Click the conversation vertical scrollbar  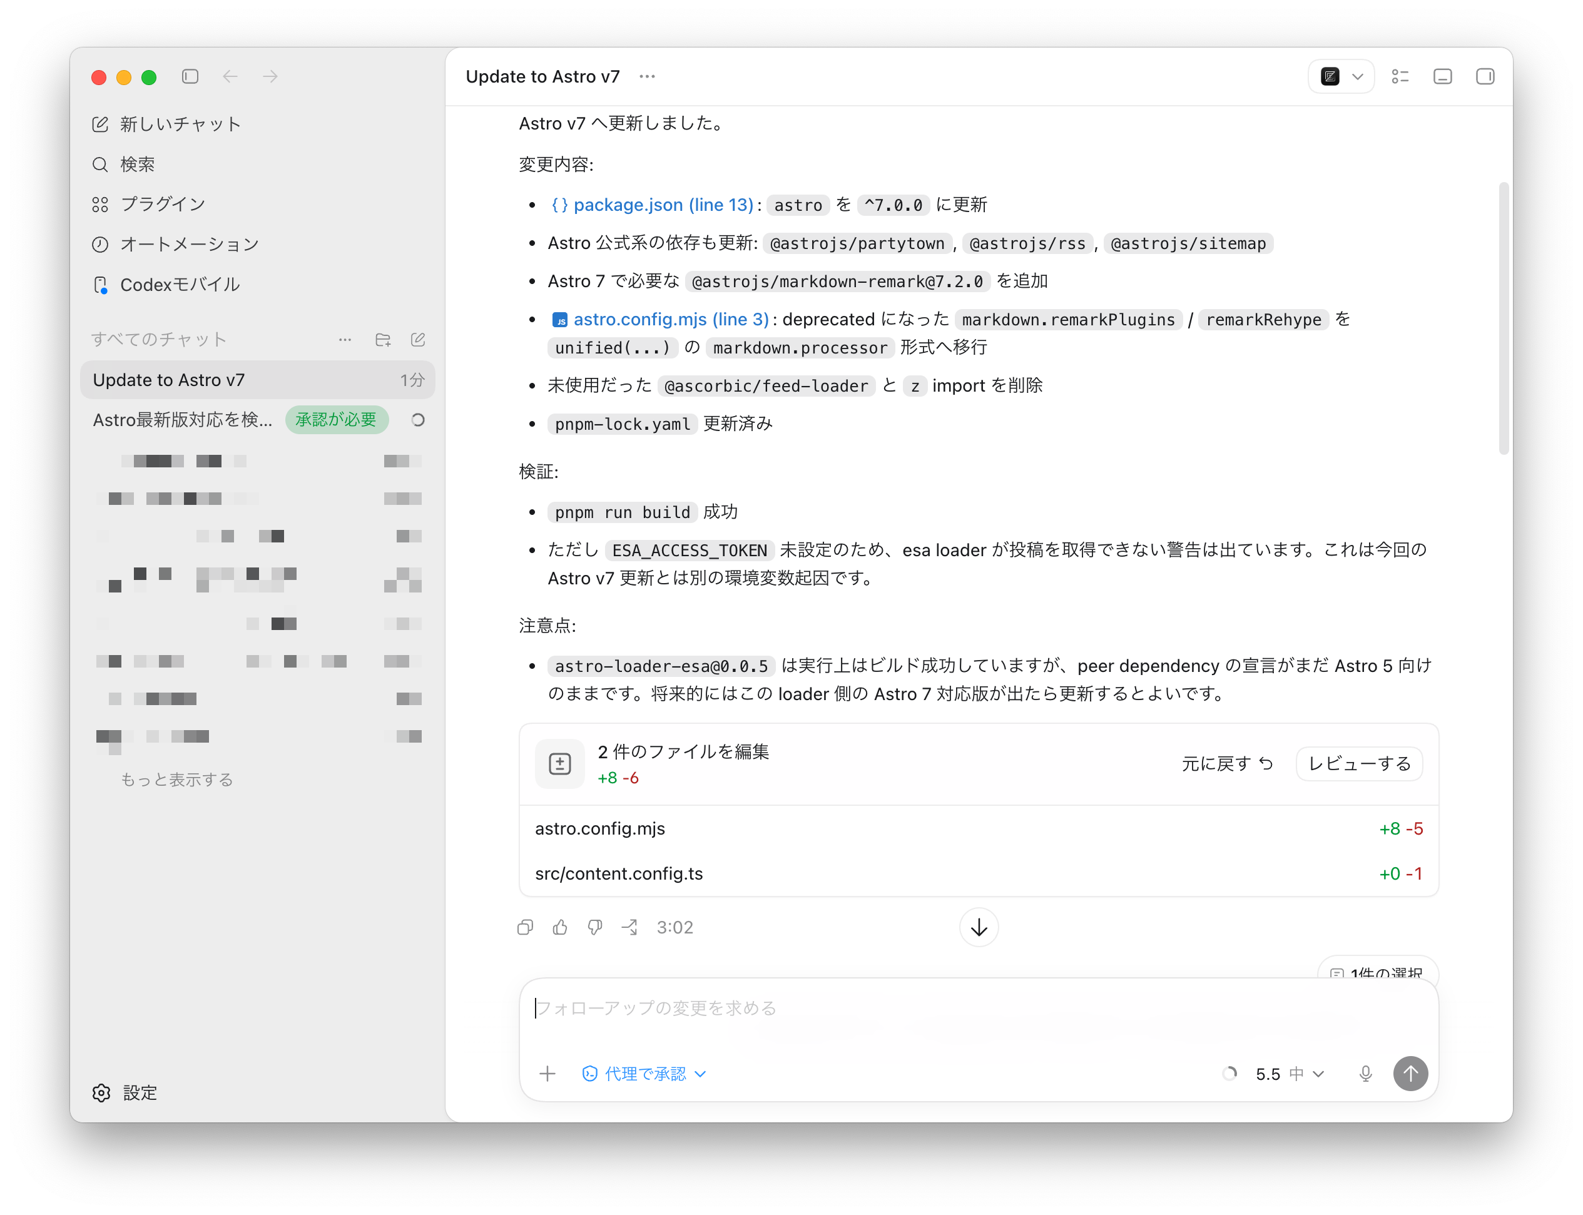tap(1504, 318)
